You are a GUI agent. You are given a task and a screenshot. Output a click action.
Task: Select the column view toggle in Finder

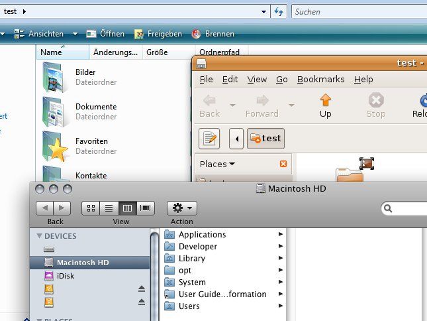[x=127, y=208]
